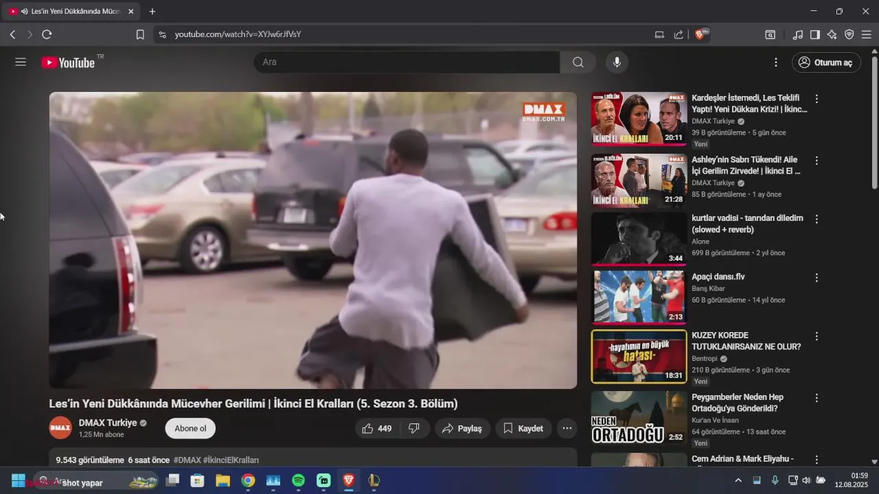
Task: Click the main video player
Action: [x=313, y=240]
